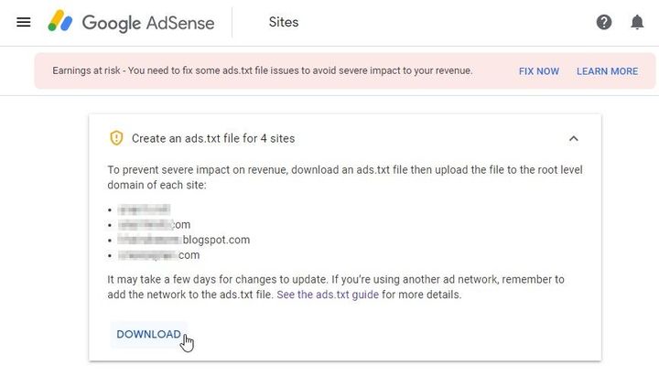
Task: Collapse the ads.txt card with chevron
Action: (x=574, y=138)
